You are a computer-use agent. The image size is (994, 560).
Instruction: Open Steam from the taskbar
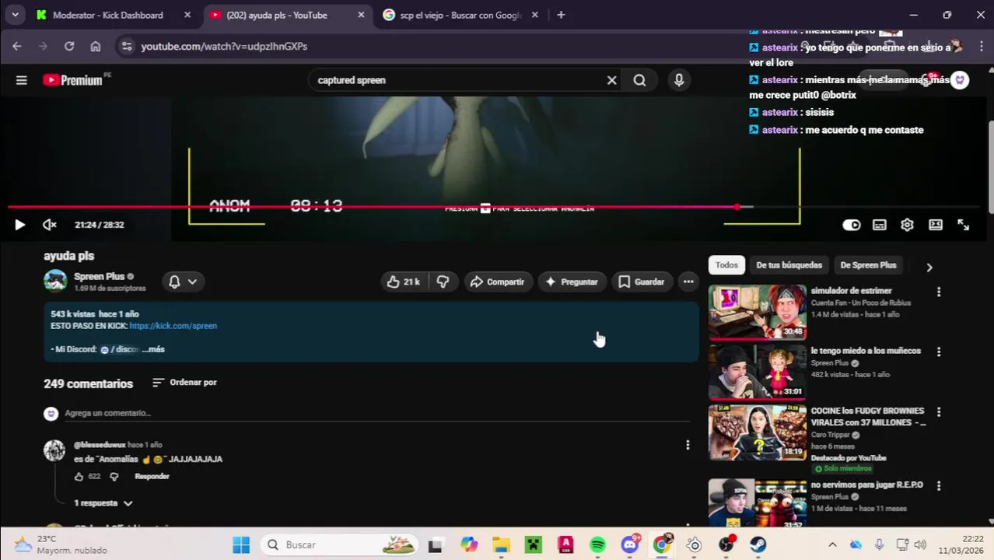click(x=758, y=544)
